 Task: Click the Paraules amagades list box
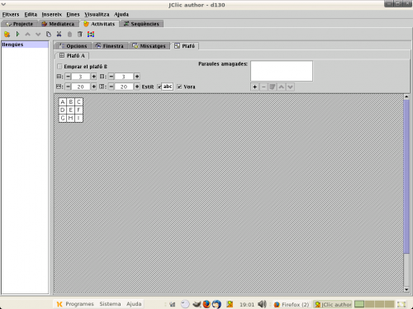click(282, 71)
